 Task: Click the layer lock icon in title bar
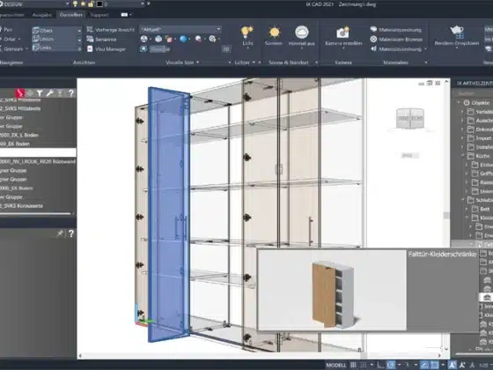(91, 4)
